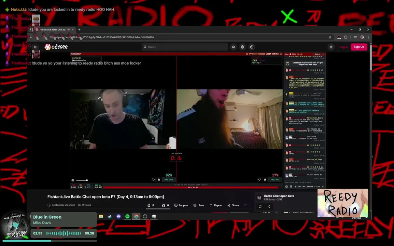This screenshot has width=394, height=246.
Task: Toggle the Odysee light/dark theme sun icon
Action: [331, 47]
